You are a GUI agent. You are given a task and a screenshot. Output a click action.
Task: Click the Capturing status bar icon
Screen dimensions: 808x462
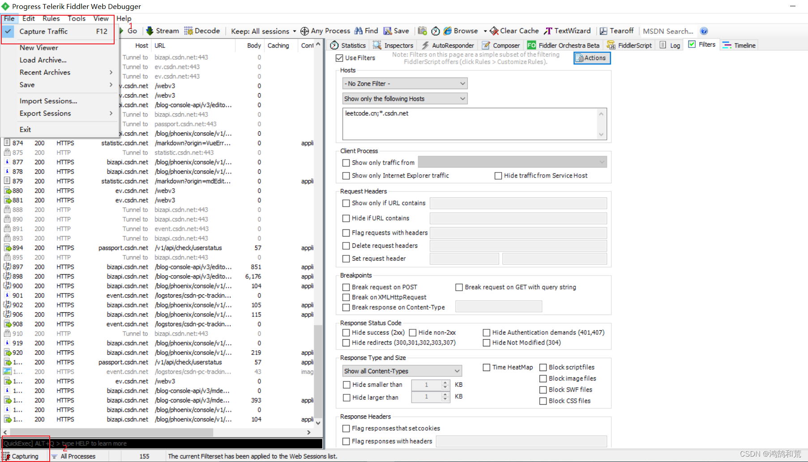(6, 456)
